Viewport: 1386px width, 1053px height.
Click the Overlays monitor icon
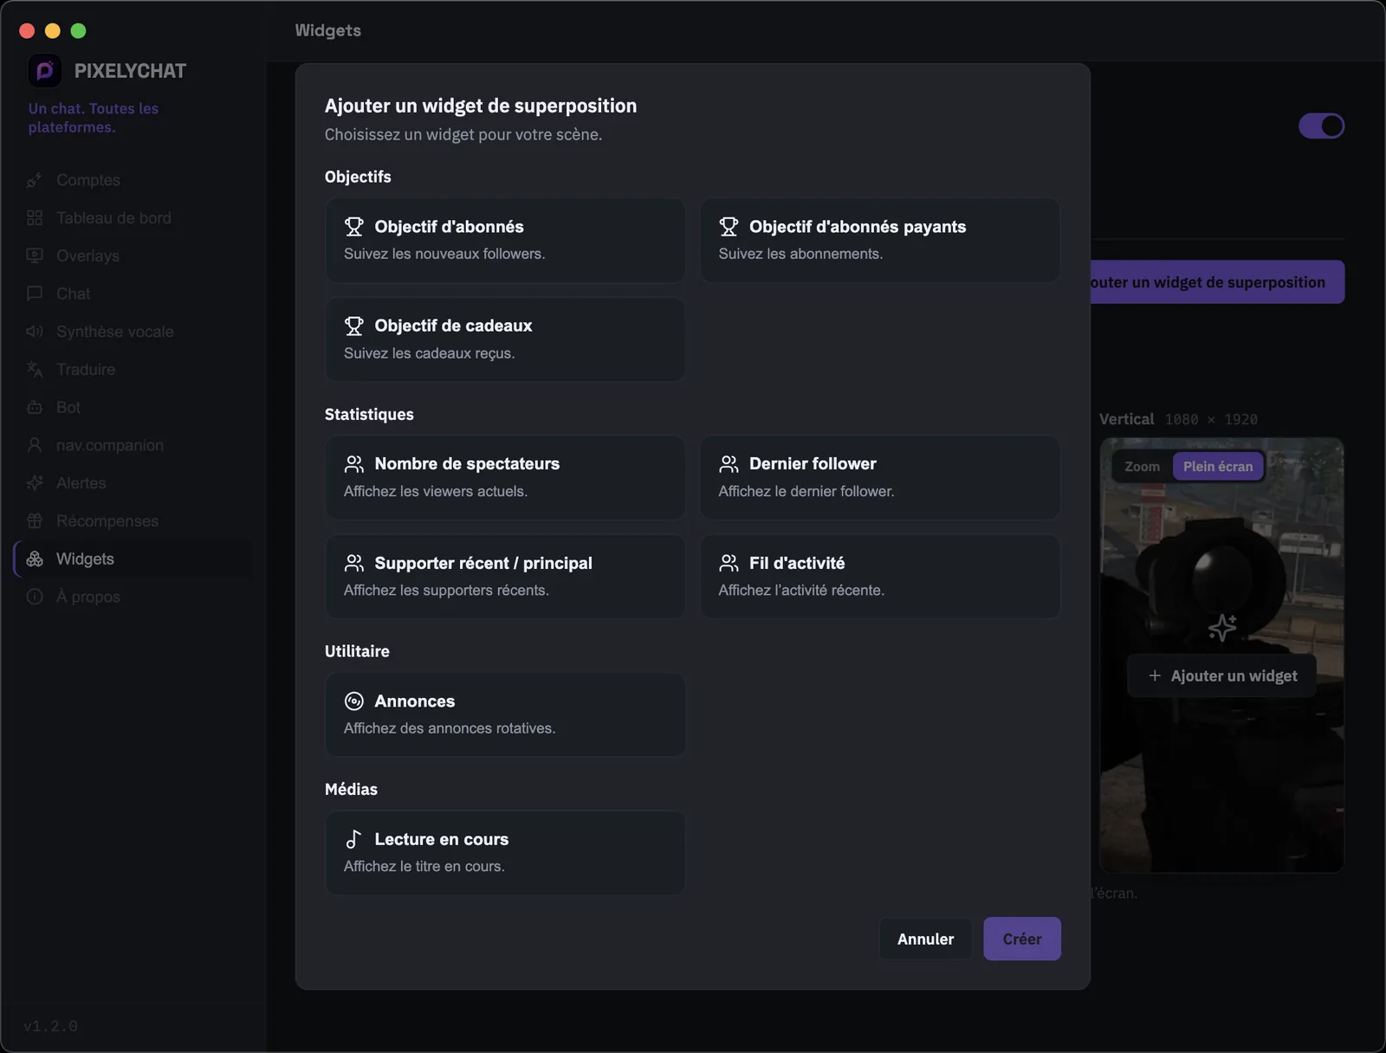click(x=35, y=255)
